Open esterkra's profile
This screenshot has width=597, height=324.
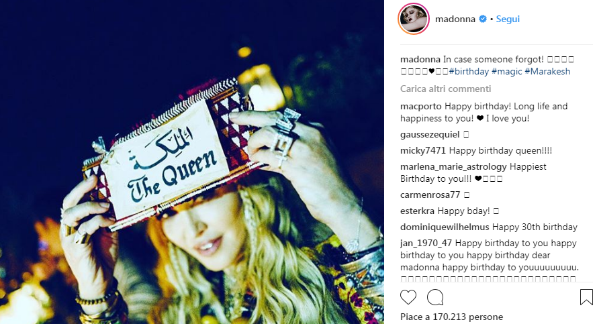pos(417,211)
